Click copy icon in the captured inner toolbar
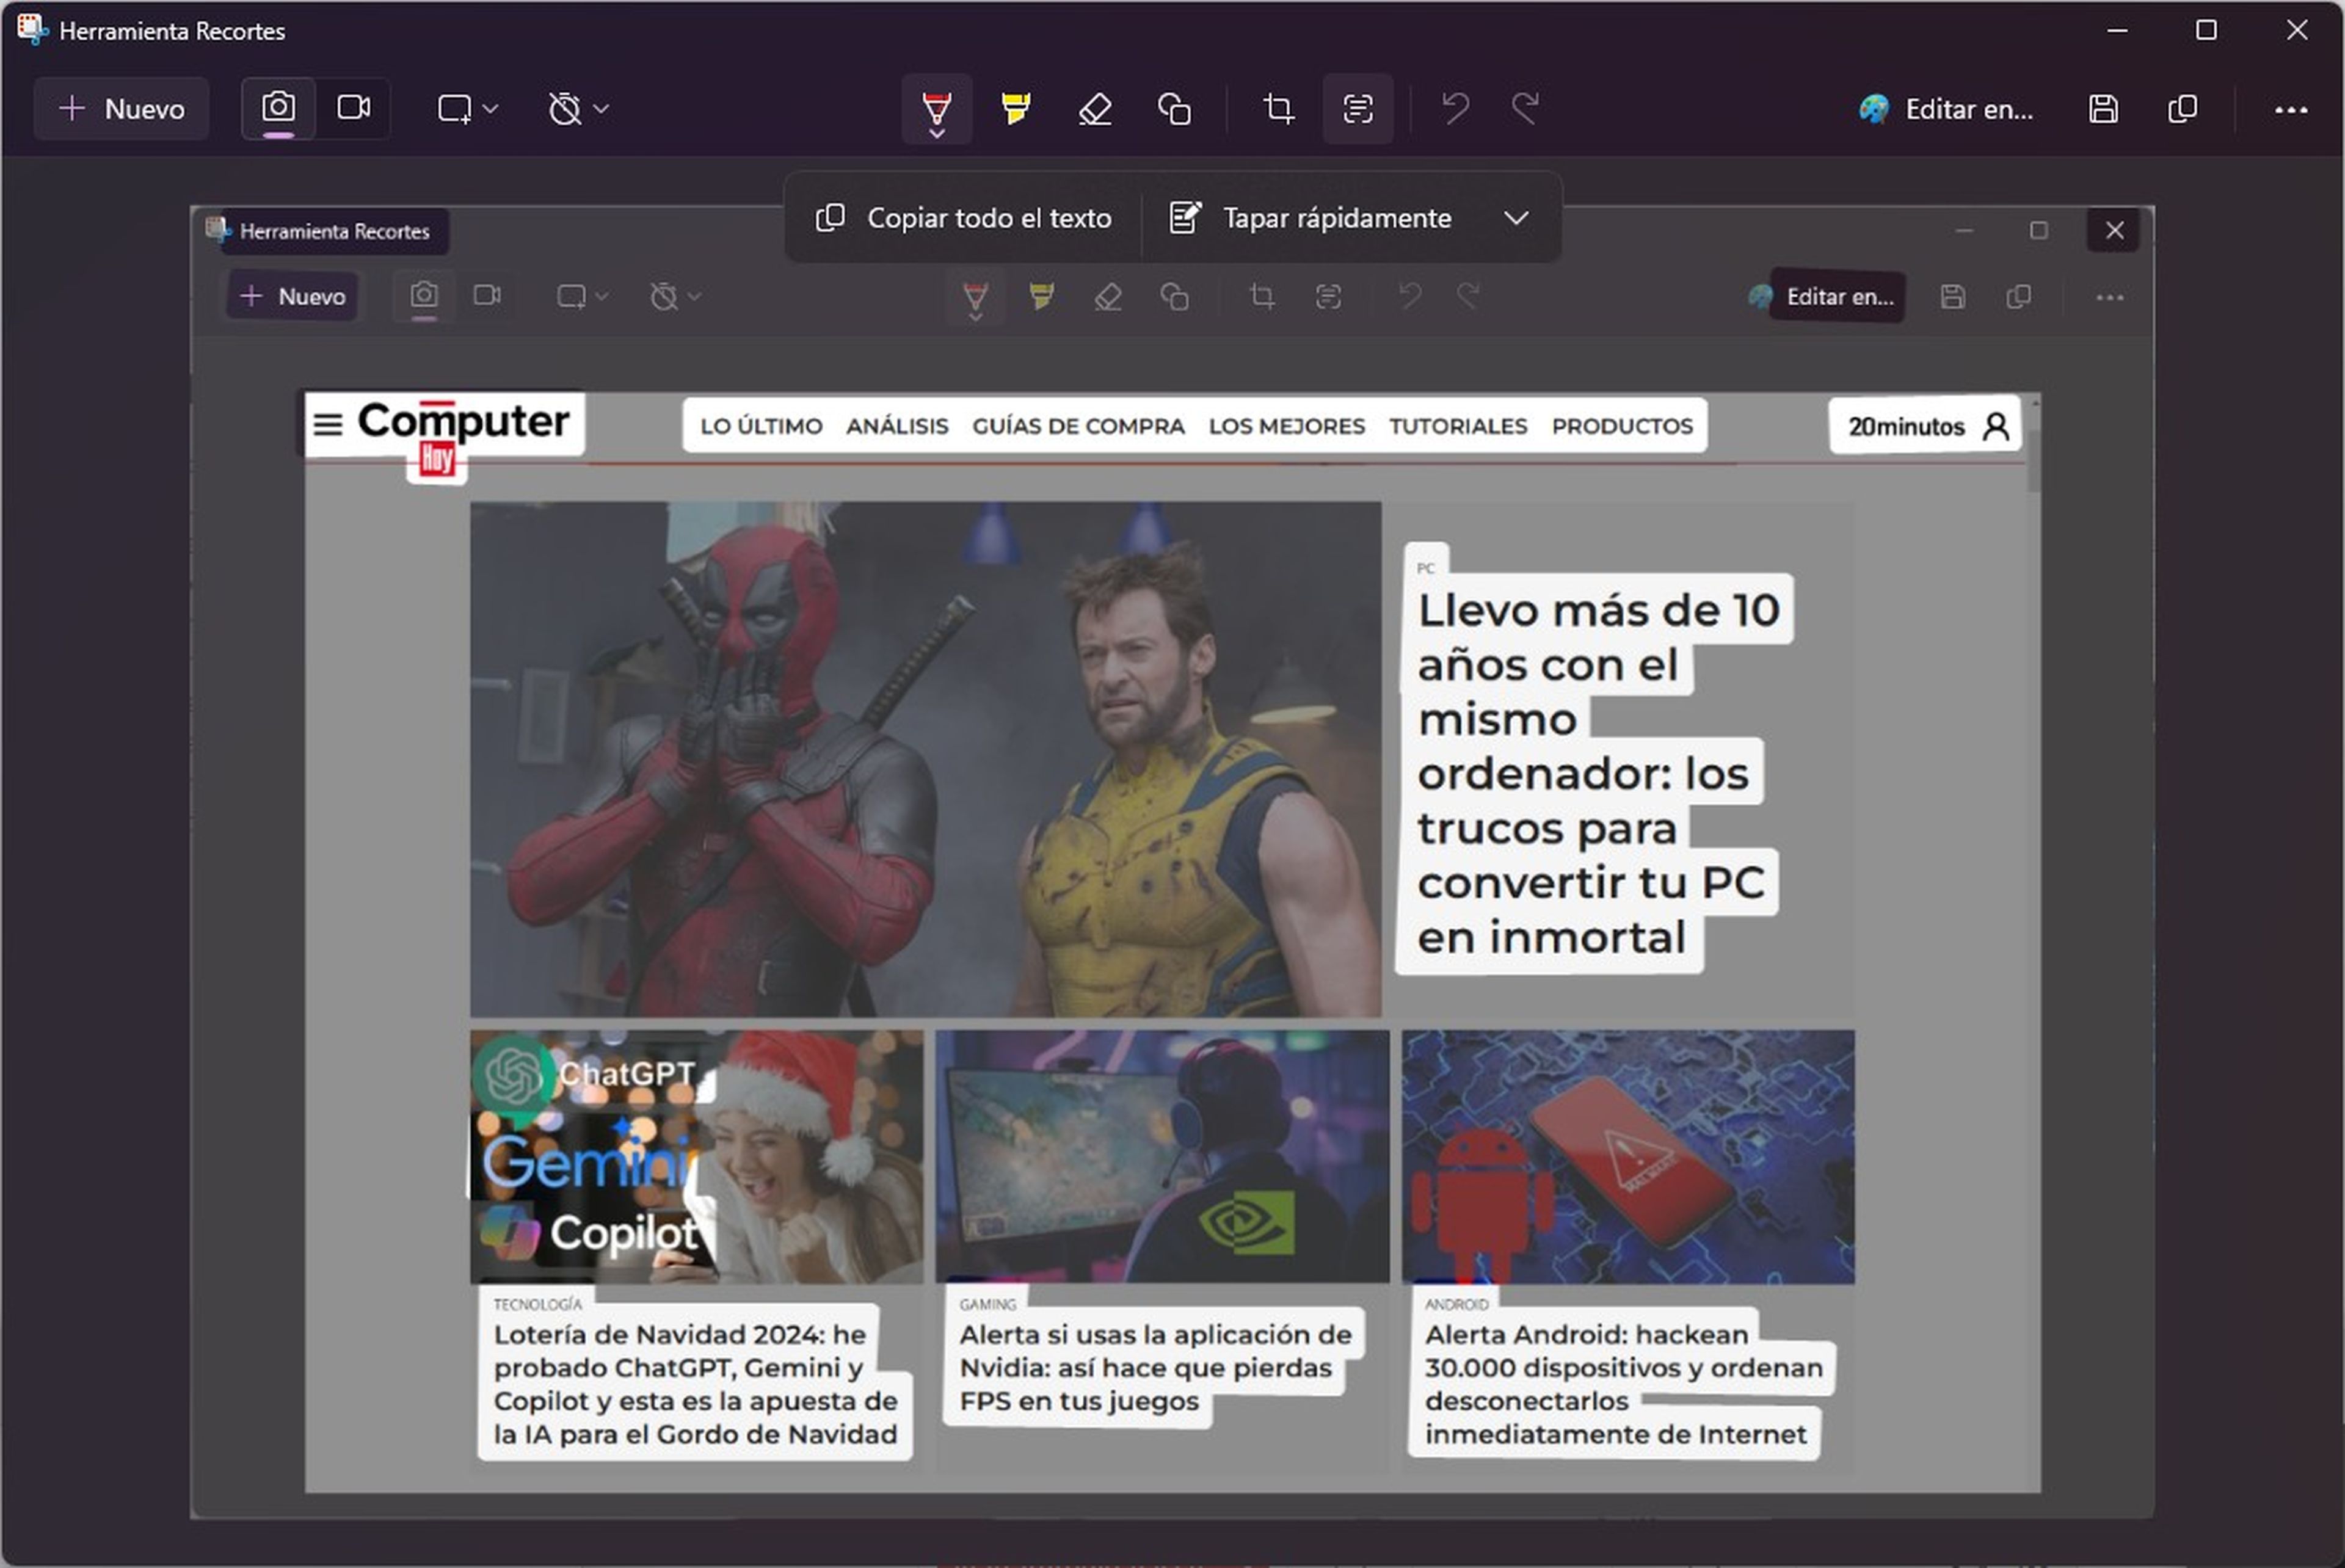Viewport: 2345px width, 1568px height. pos(2018,296)
